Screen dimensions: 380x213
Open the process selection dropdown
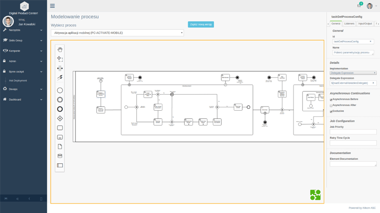[117, 33]
